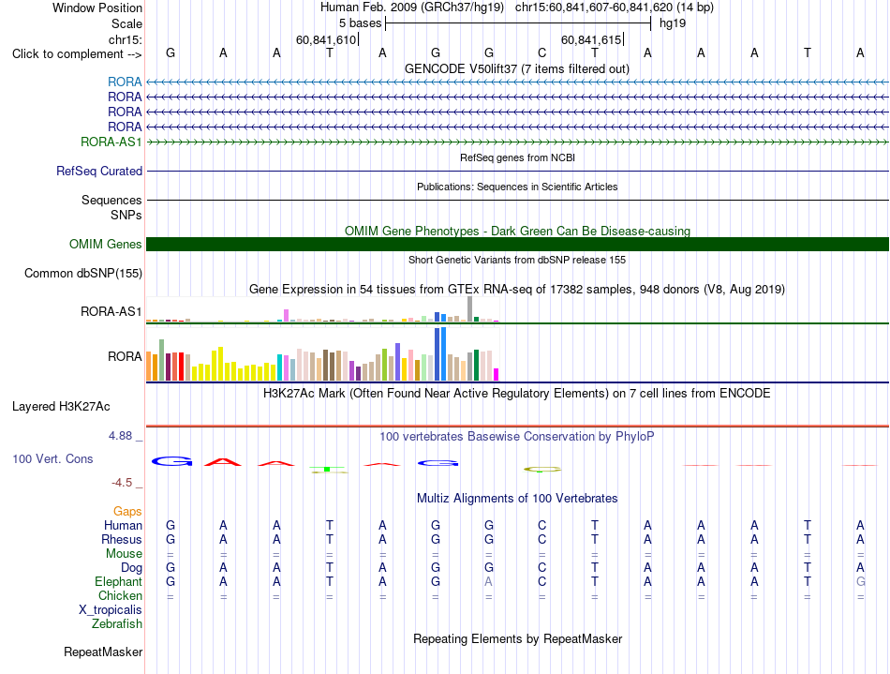The width and height of the screenshot is (890, 674).
Task: Click the RORA-AS1 GTEx expression bar chart
Action: 322,309
